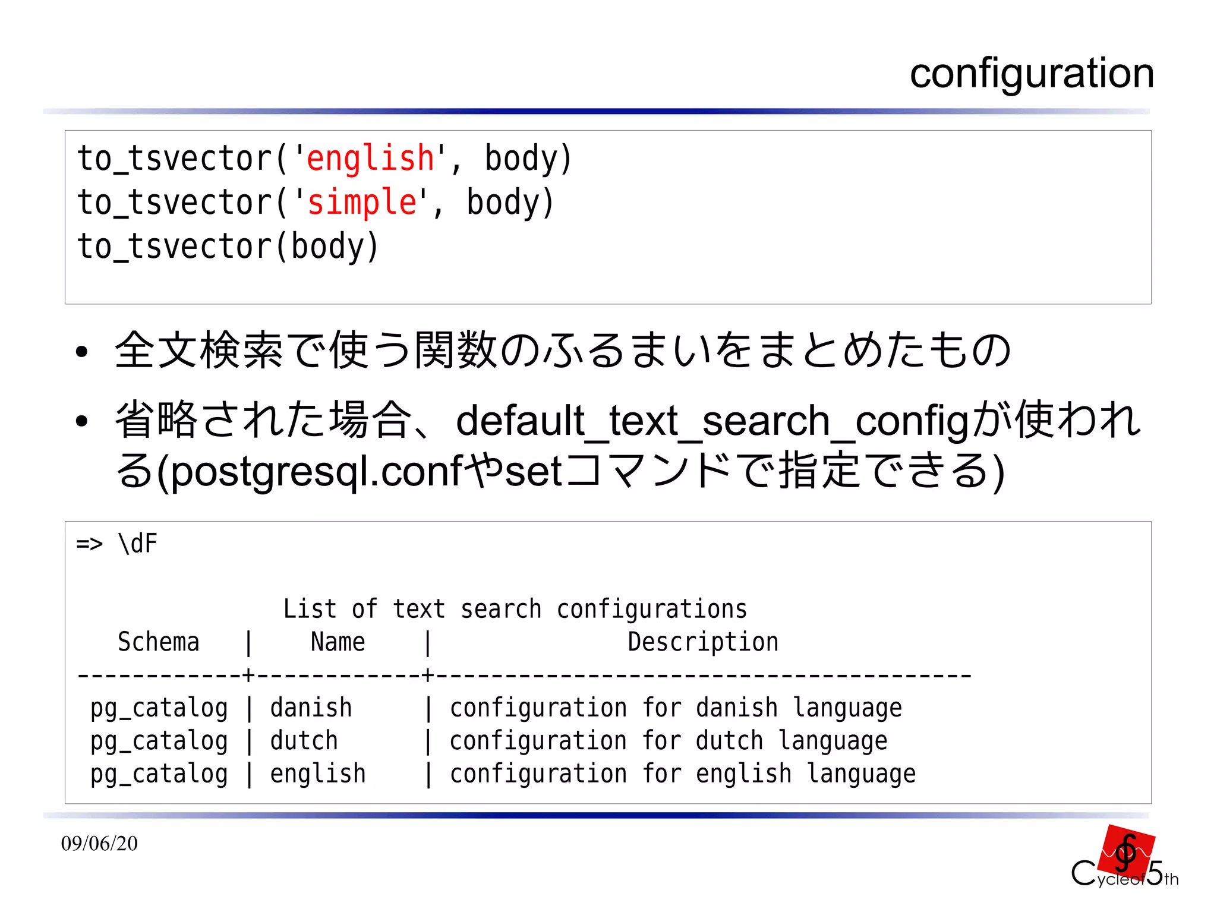
Task: Click the 'Name' column header
Action: click(x=338, y=642)
